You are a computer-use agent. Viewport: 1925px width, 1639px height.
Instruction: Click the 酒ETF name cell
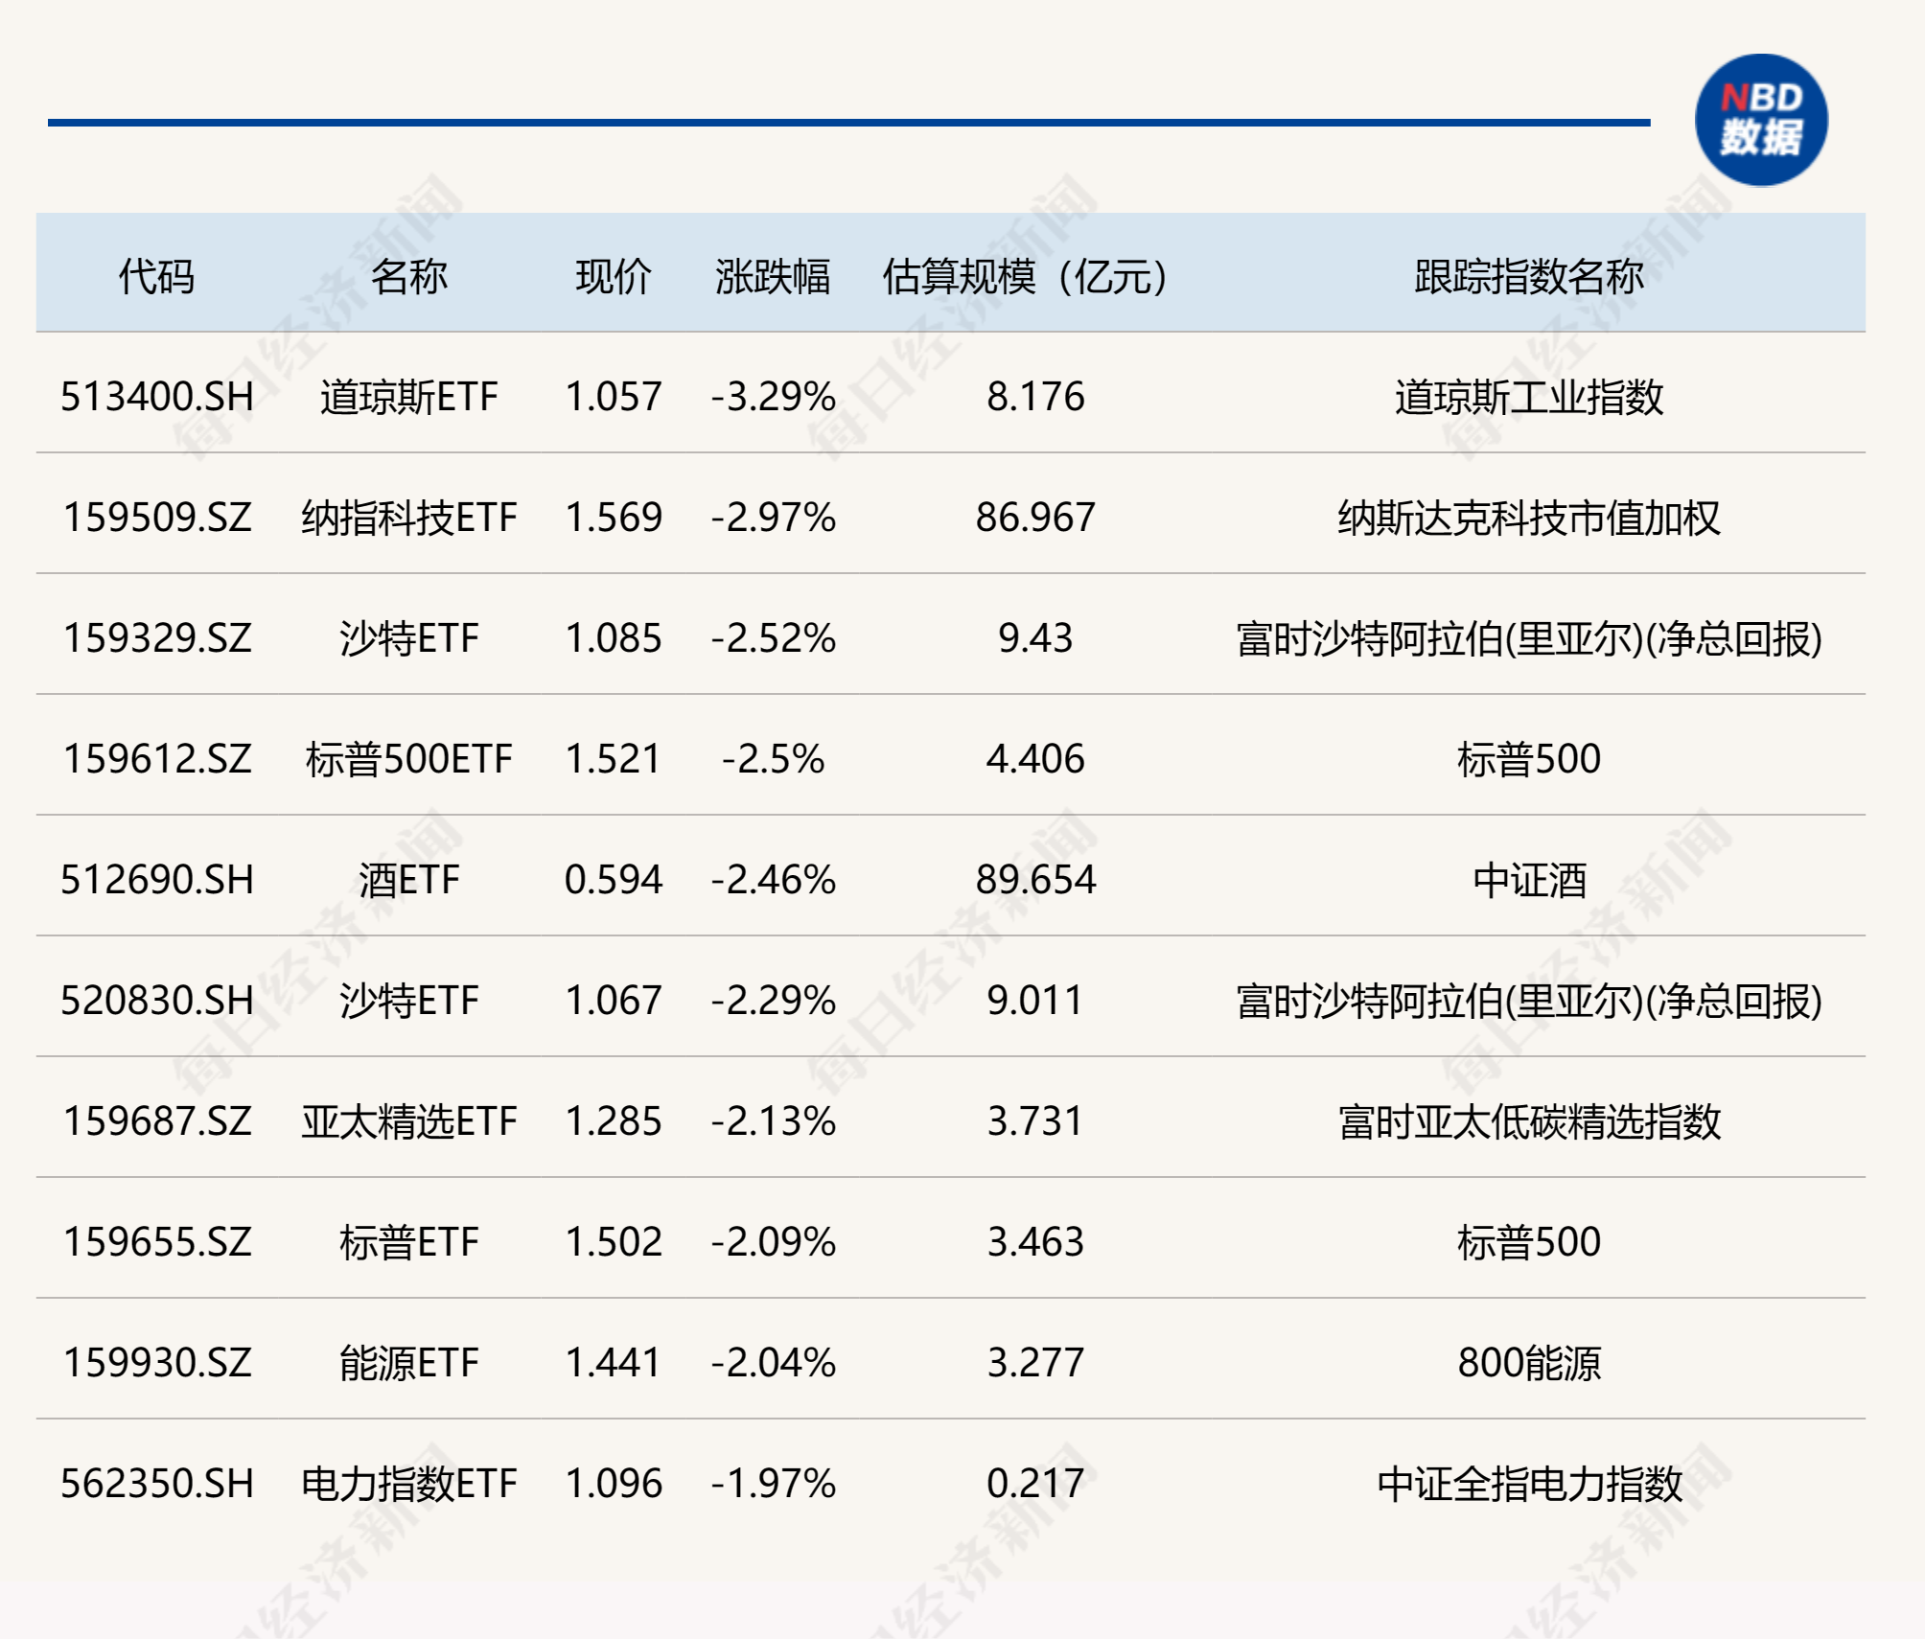pos(409,880)
